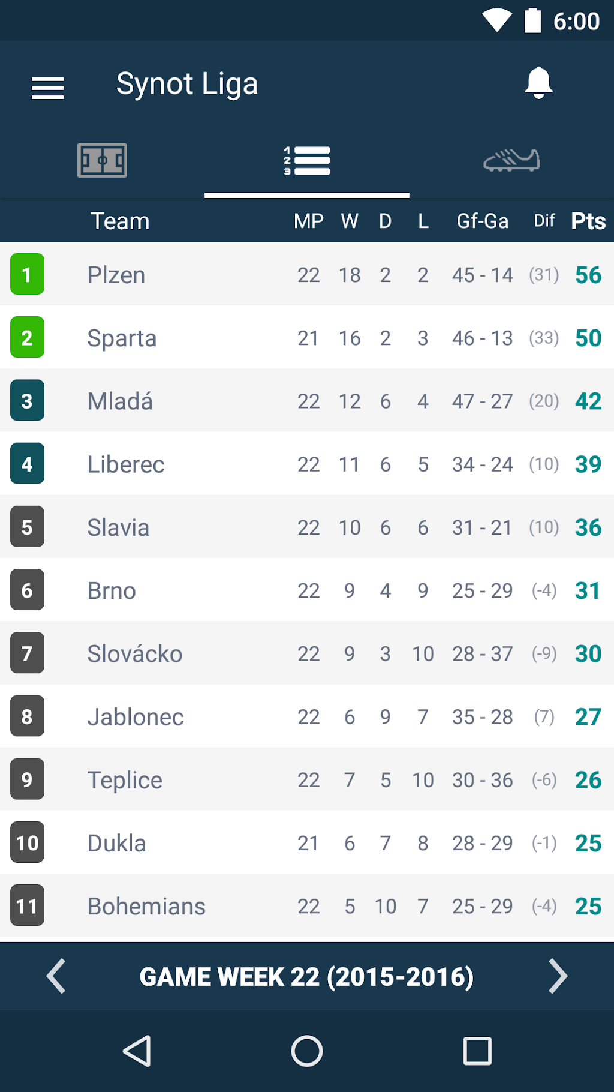This screenshot has width=614, height=1092.
Task: Tap the notification bell icon
Action: [538, 83]
